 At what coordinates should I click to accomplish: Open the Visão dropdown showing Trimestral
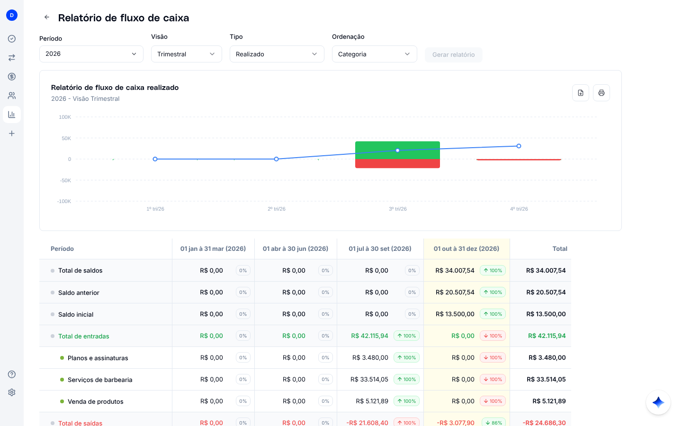(x=187, y=54)
